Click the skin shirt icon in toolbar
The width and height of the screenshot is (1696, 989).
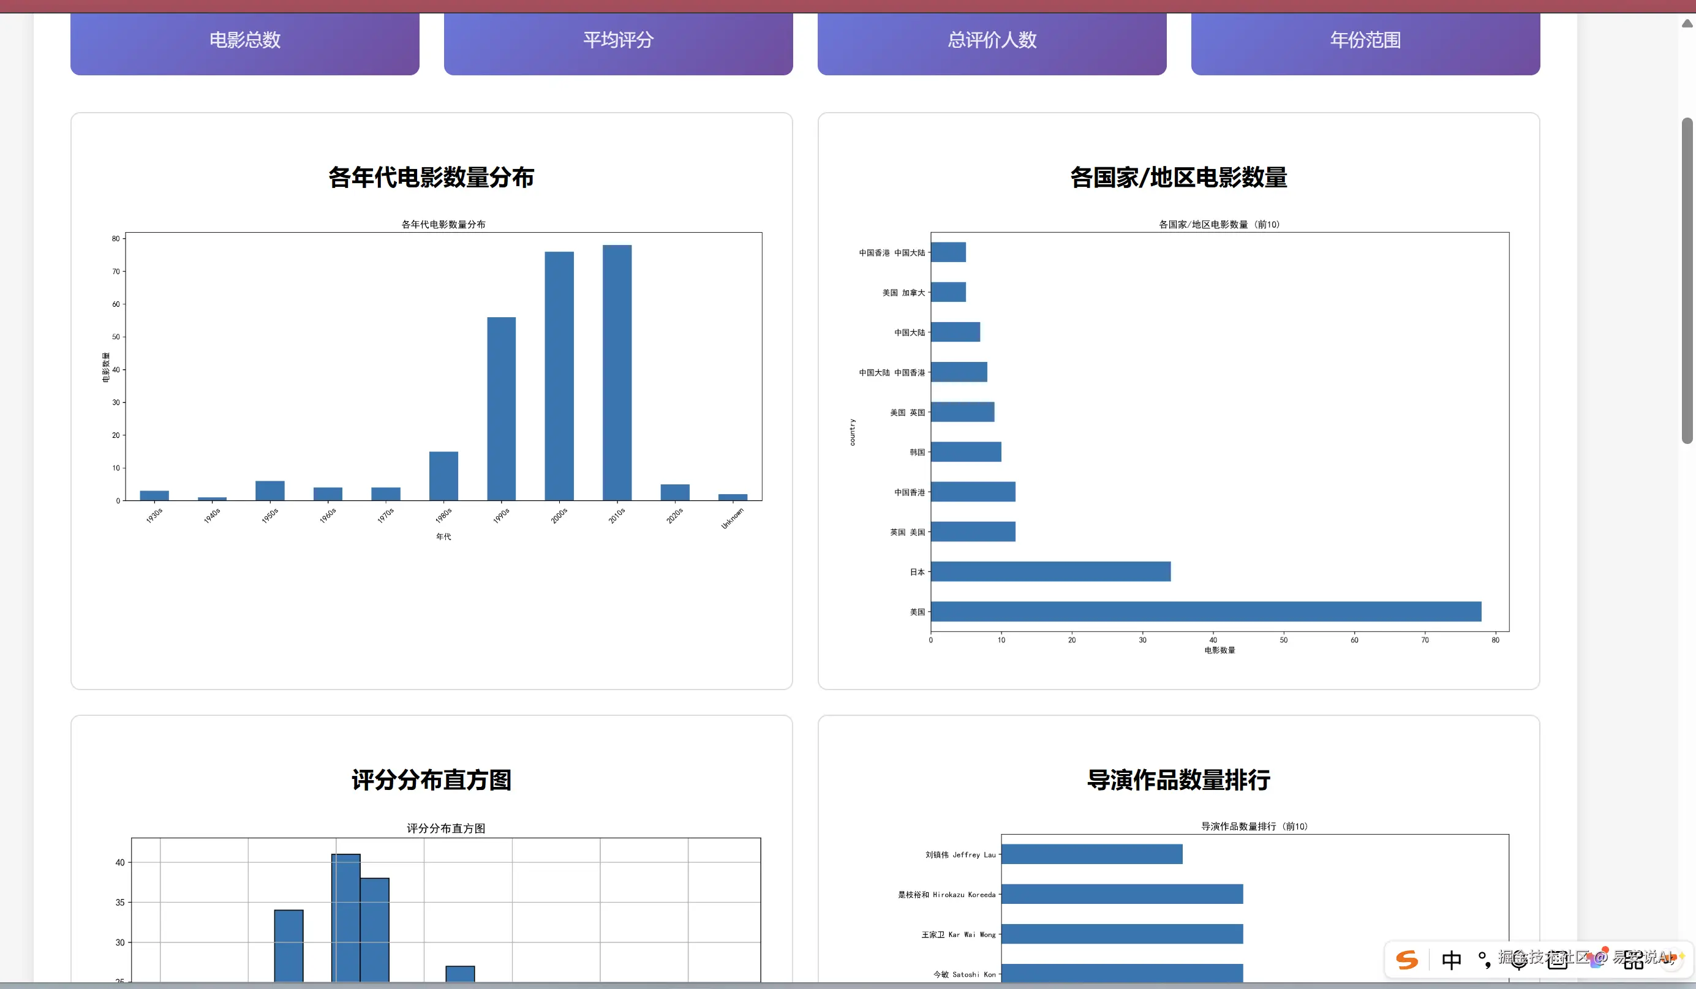(1596, 960)
